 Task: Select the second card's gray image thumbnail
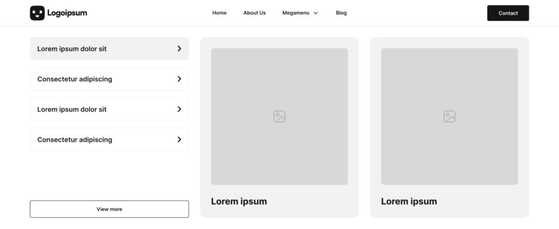coord(450,117)
